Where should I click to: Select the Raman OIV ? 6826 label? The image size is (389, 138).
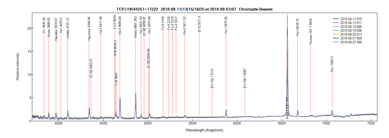311,31
